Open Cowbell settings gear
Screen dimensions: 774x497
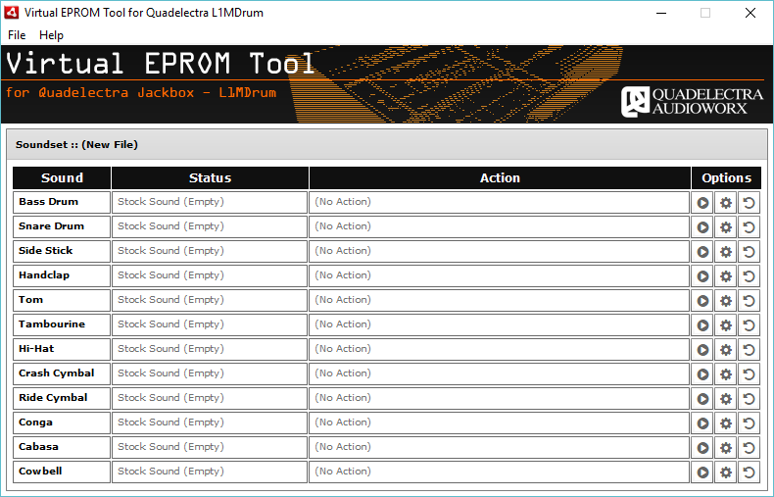click(x=726, y=472)
